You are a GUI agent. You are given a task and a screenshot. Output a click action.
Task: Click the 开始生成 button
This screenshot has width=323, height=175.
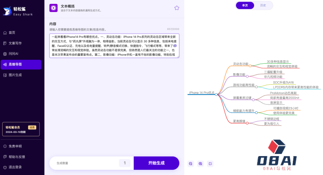(x=156, y=163)
